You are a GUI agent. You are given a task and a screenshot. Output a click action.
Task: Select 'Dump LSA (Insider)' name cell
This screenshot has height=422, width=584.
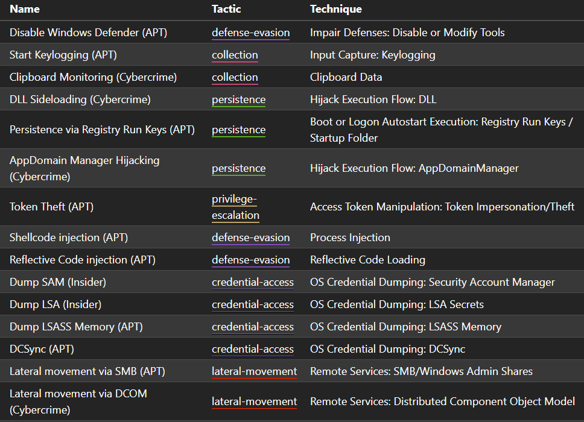click(56, 304)
